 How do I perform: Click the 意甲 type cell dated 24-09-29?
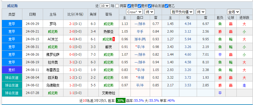click(12, 24)
